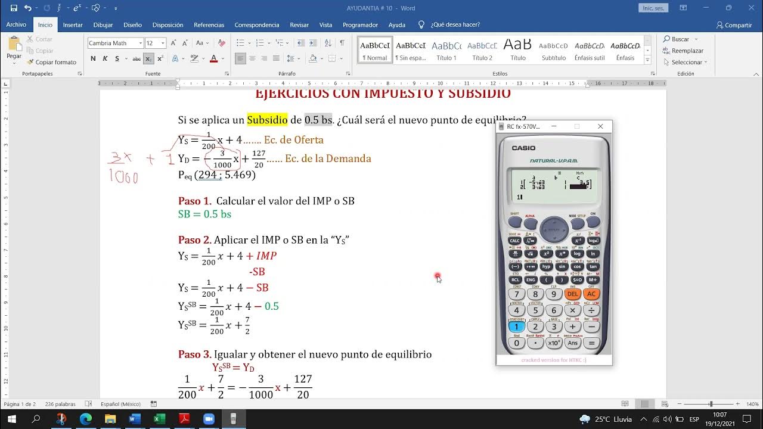Toggle center text alignment
This screenshot has width=763, height=429.
(252, 58)
